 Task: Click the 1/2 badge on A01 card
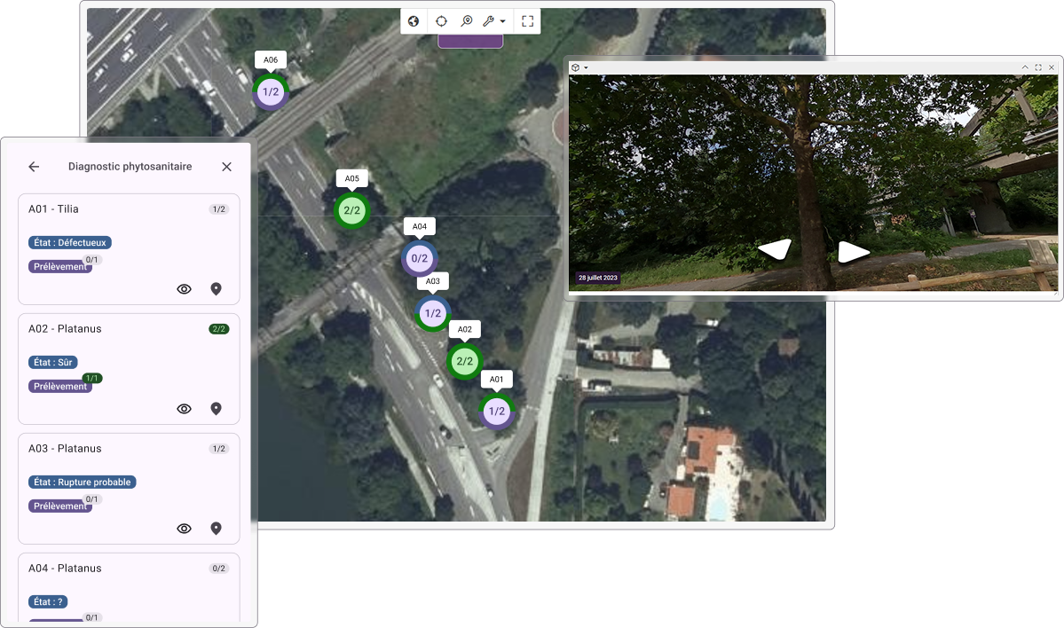(x=218, y=208)
